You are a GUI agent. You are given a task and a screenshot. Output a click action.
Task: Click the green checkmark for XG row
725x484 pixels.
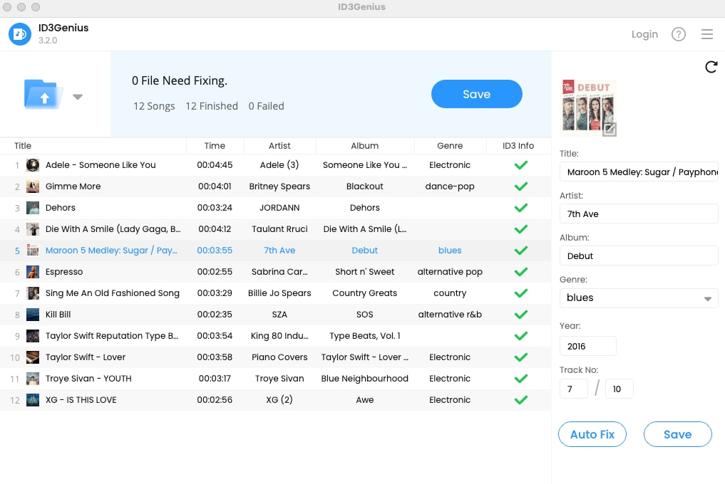coord(521,400)
